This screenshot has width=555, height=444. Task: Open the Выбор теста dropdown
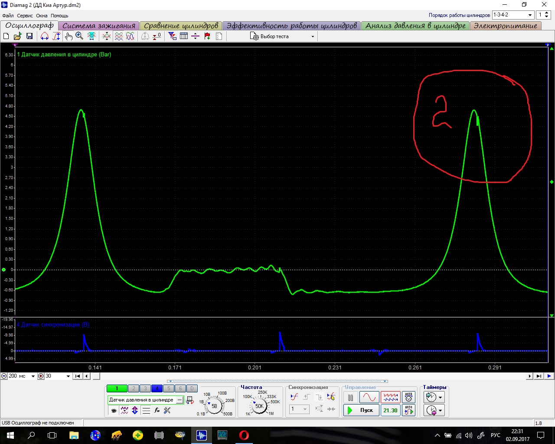282,36
